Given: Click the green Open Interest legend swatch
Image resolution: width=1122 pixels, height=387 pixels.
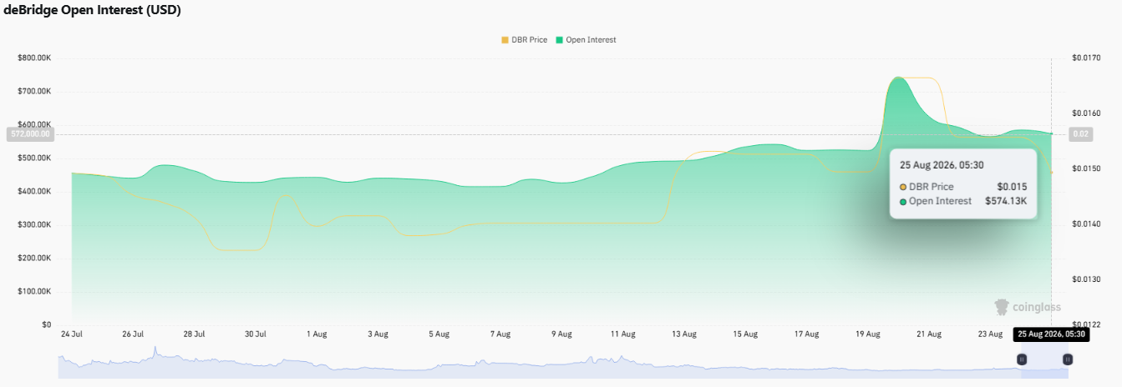Looking at the screenshot, I should click(558, 40).
